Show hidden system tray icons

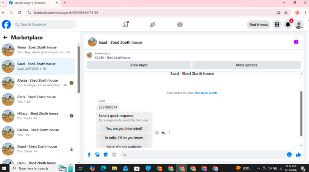259,168
